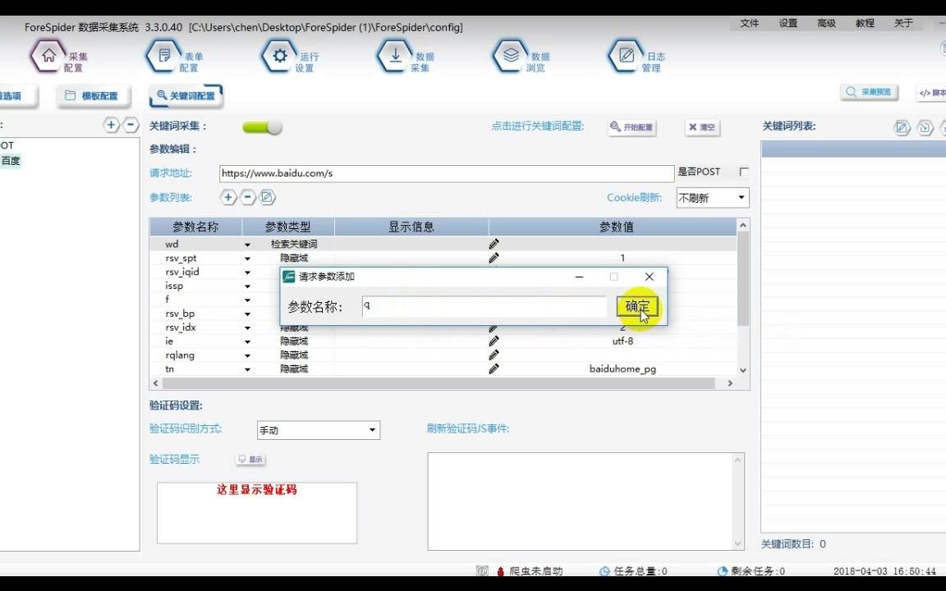Image resolution: width=946 pixels, height=591 pixels.
Task: Open the rsv_spt parameter type dropdown
Action: tap(248, 258)
